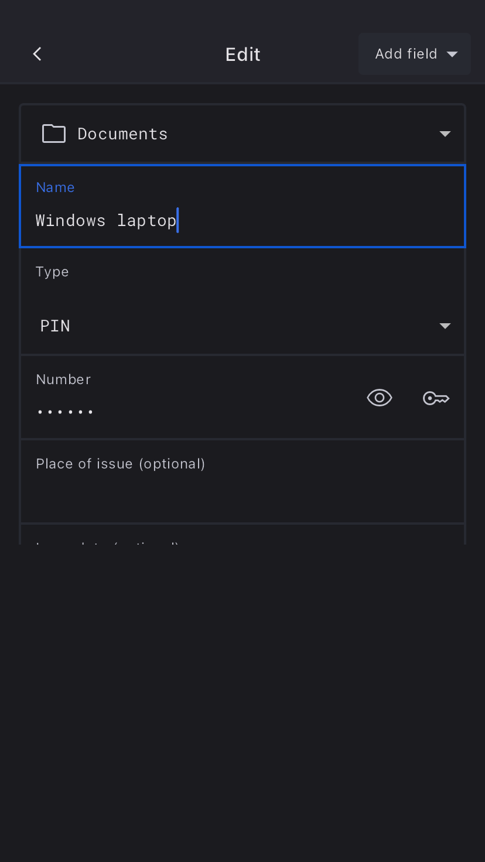
Task: Click the PIN type value
Action: 55,326
